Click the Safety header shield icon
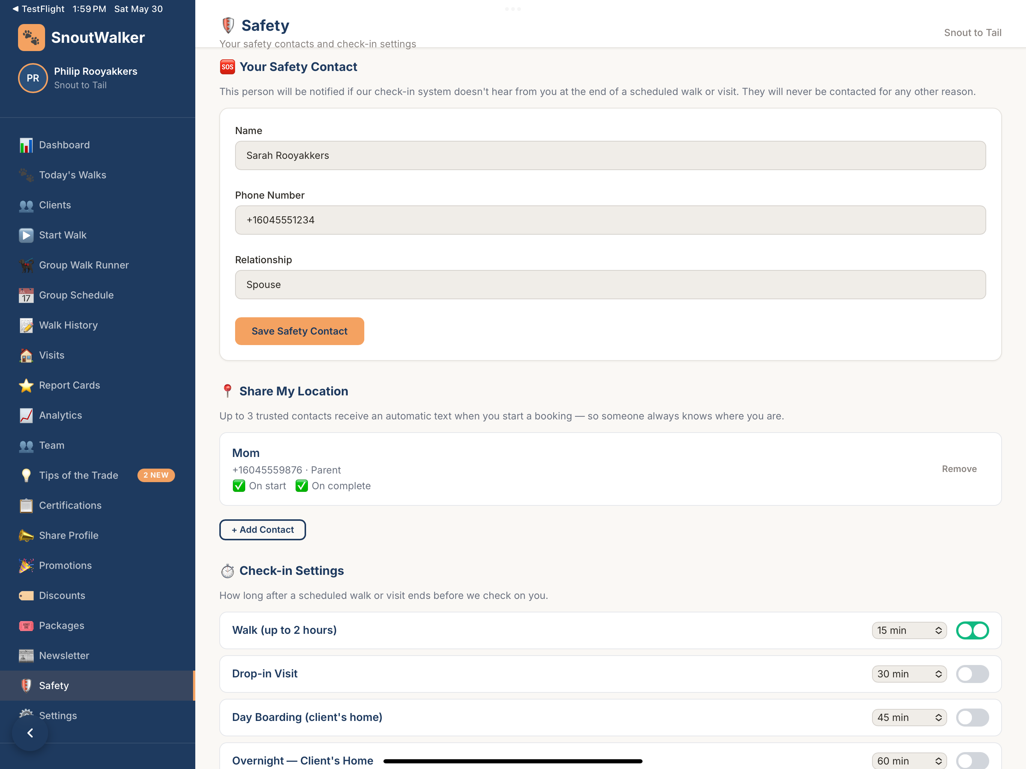The height and width of the screenshot is (769, 1026). (228, 26)
